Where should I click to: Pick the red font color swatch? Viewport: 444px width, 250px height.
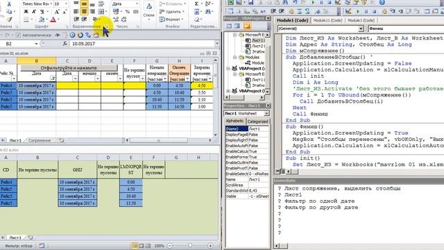coord(53,19)
